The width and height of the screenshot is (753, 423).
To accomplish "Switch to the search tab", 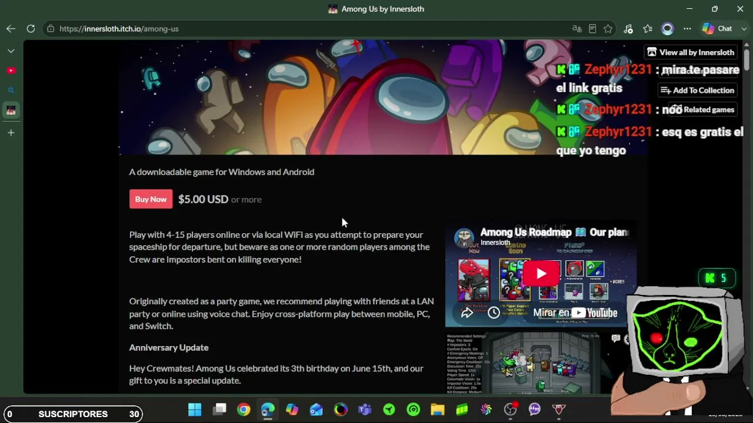I will click(x=11, y=90).
